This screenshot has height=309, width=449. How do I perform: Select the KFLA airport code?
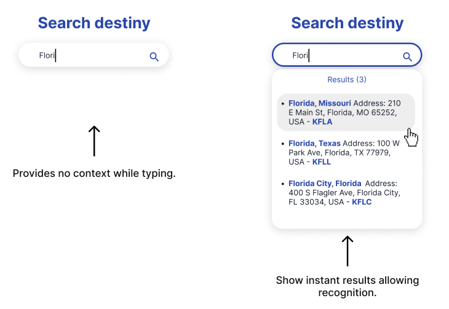(322, 122)
